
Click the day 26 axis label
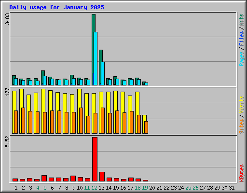[195, 188]
